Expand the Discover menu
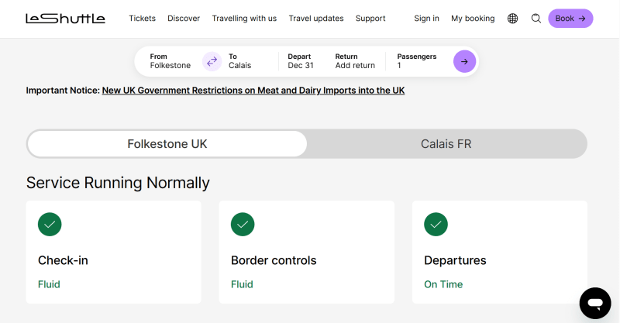 184,19
